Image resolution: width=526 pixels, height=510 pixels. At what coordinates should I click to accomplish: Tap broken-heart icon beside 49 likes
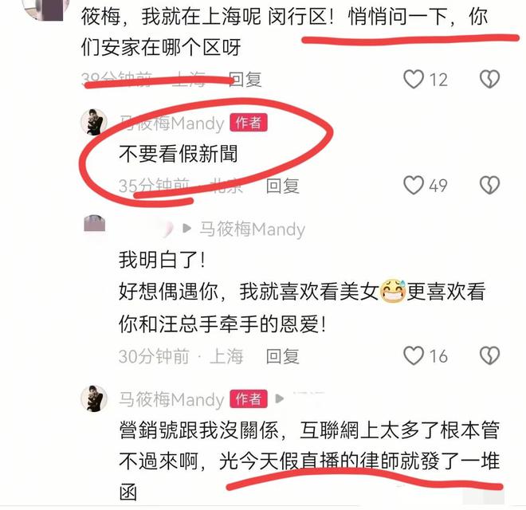(x=489, y=185)
